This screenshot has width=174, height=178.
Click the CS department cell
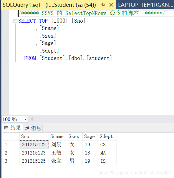click(x=107, y=145)
